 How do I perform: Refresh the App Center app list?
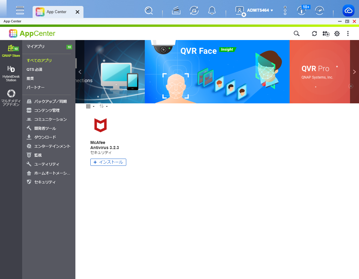coord(314,33)
